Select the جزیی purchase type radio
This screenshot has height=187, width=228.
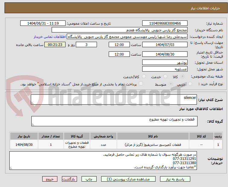[190, 84]
